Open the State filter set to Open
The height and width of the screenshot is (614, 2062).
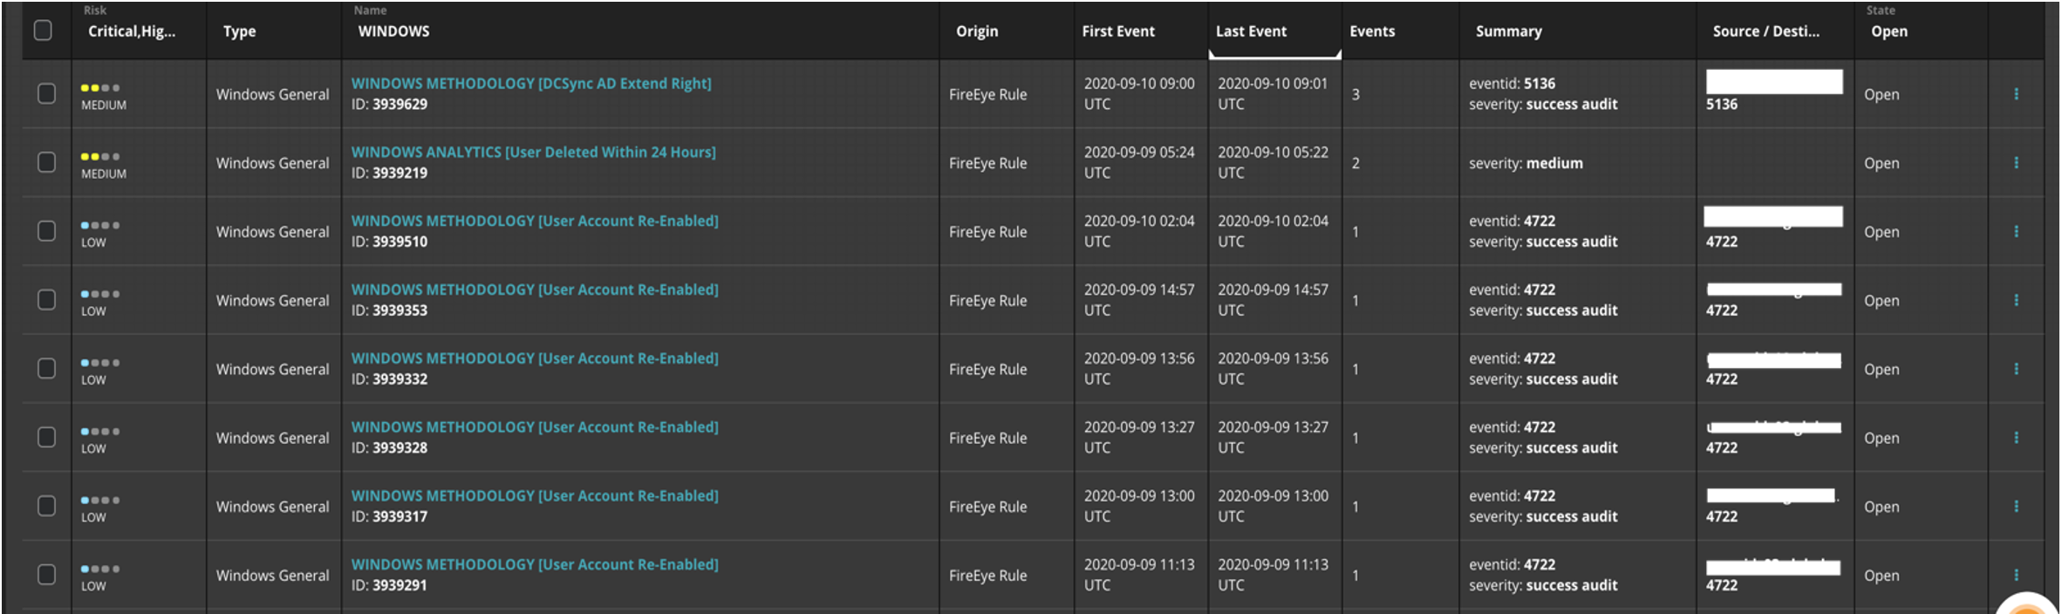[1888, 31]
